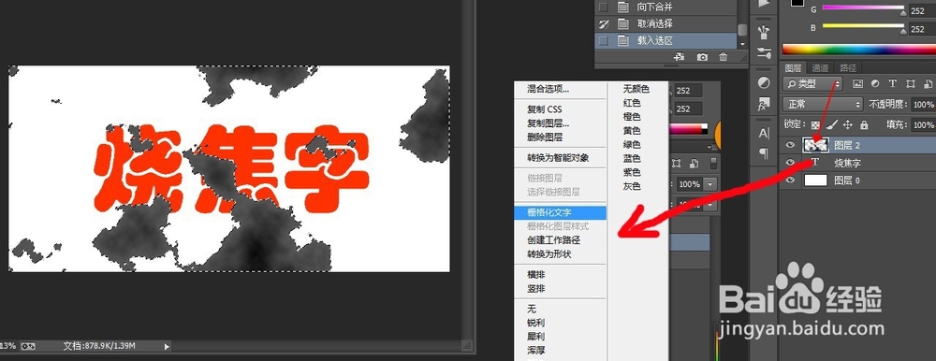
Task: Toggle visibility eye of 图层 0
Action: pyautogui.click(x=791, y=180)
